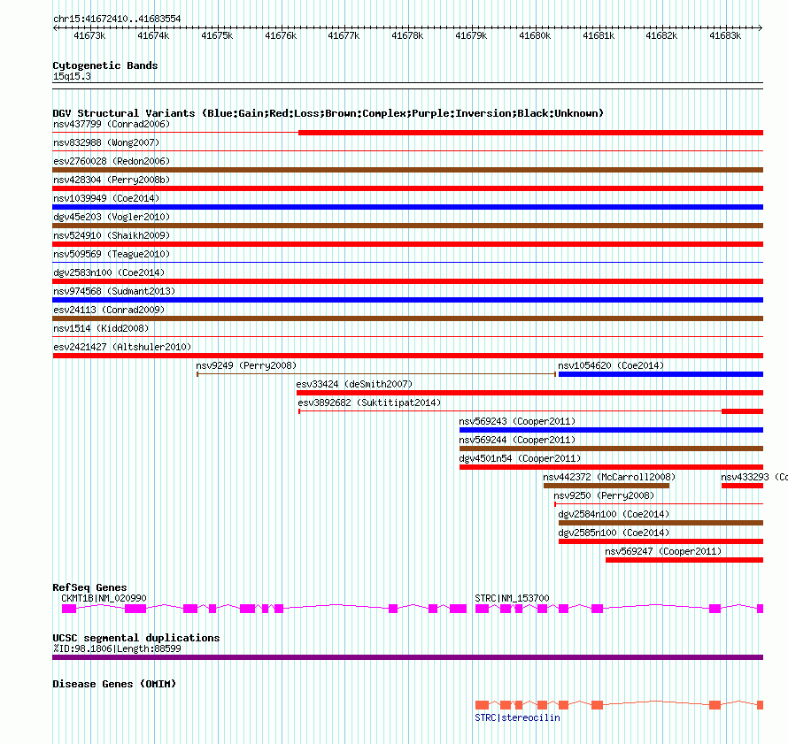
Task: Click the 41683k ruler tick label
Action: coord(724,35)
